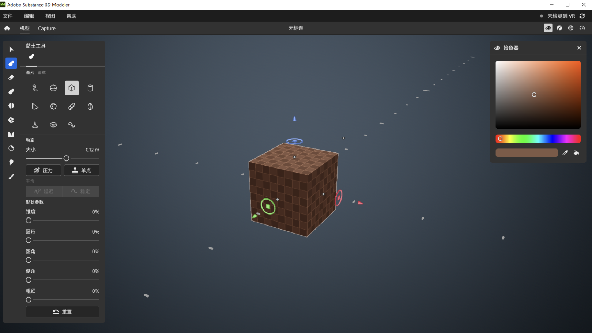Click the rainbow hue slider bar
592x333 pixels.
coord(538,139)
